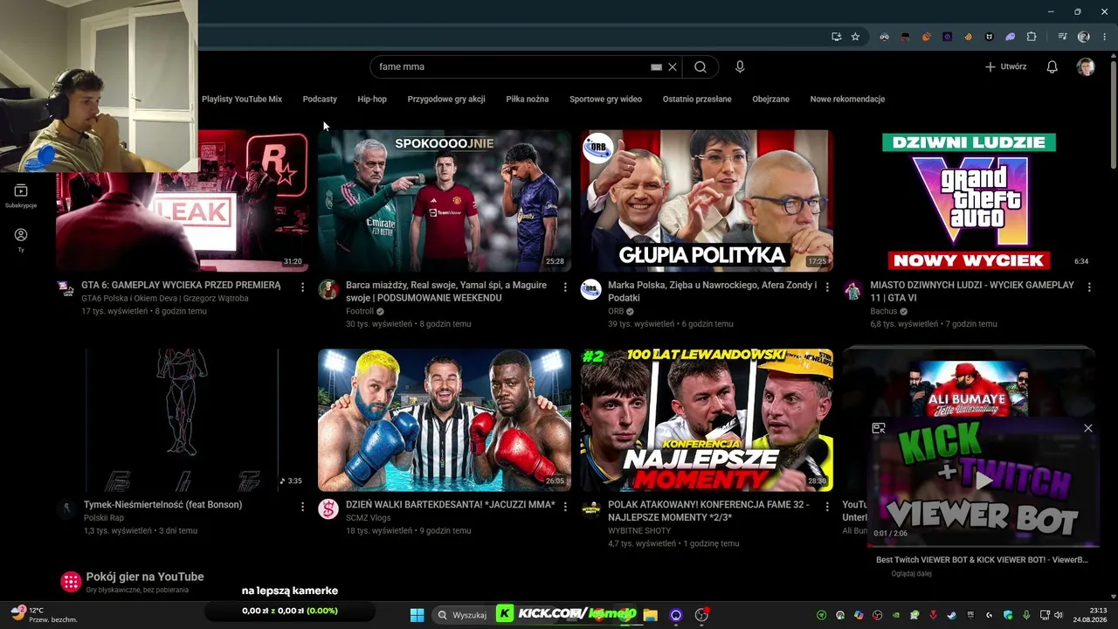This screenshot has height=629, width=1118.
Task: Open the "GŁUPIA POLITYKA" video thumbnail
Action: click(x=707, y=201)
